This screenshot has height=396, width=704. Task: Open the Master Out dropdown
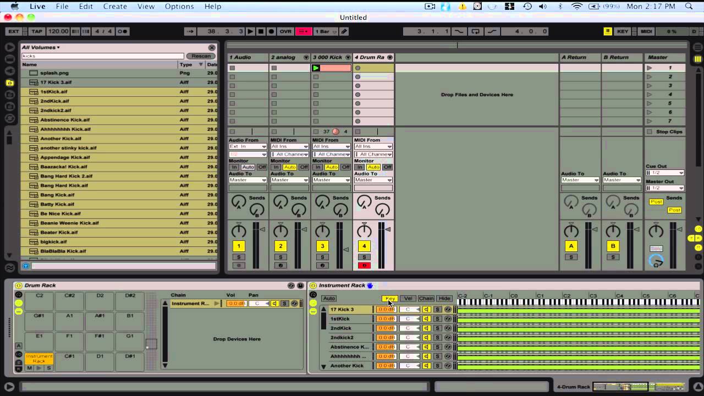tap(665, 188)
